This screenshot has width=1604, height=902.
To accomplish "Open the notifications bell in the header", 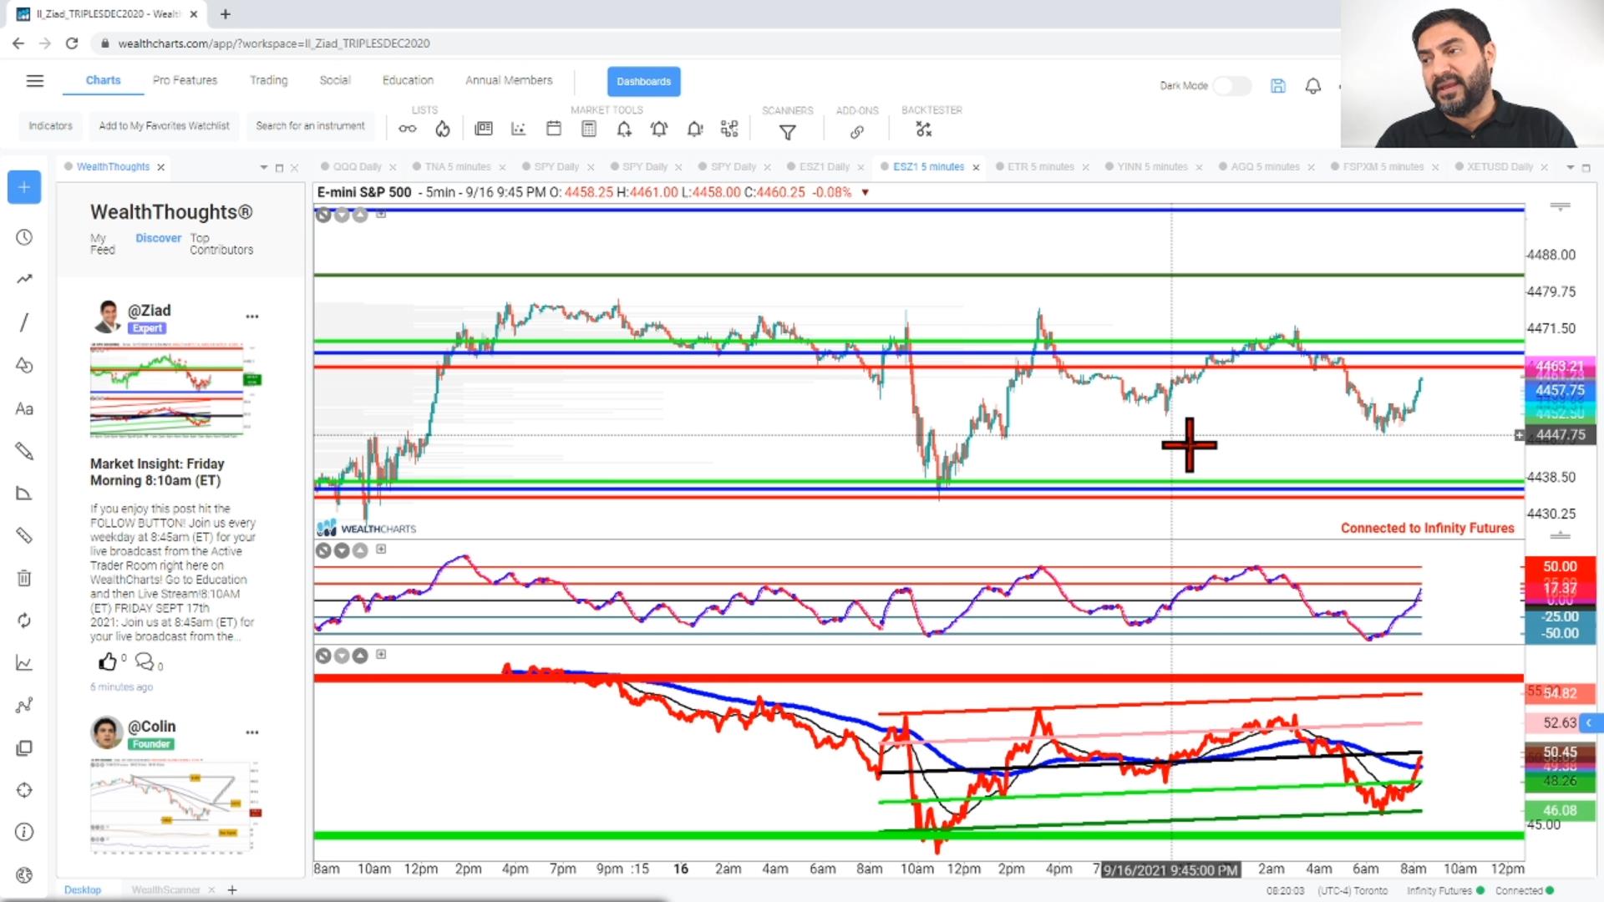I will pyautogui.click(x=1313, y=85).
